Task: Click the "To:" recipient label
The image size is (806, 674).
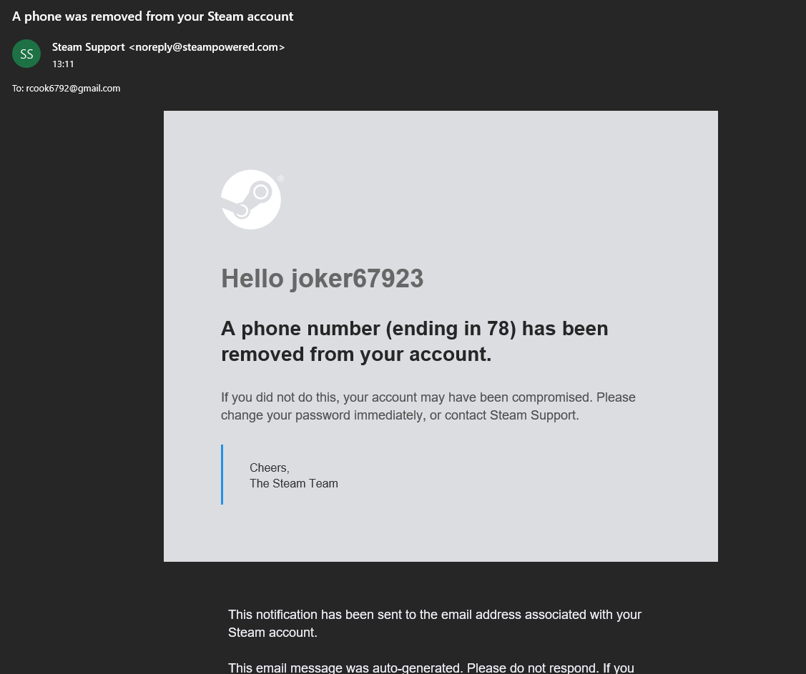Action: click(18, 89)
